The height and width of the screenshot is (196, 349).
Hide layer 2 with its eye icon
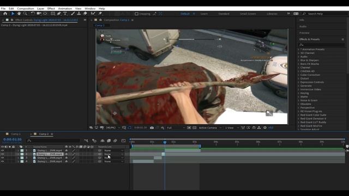click(3, 154)
